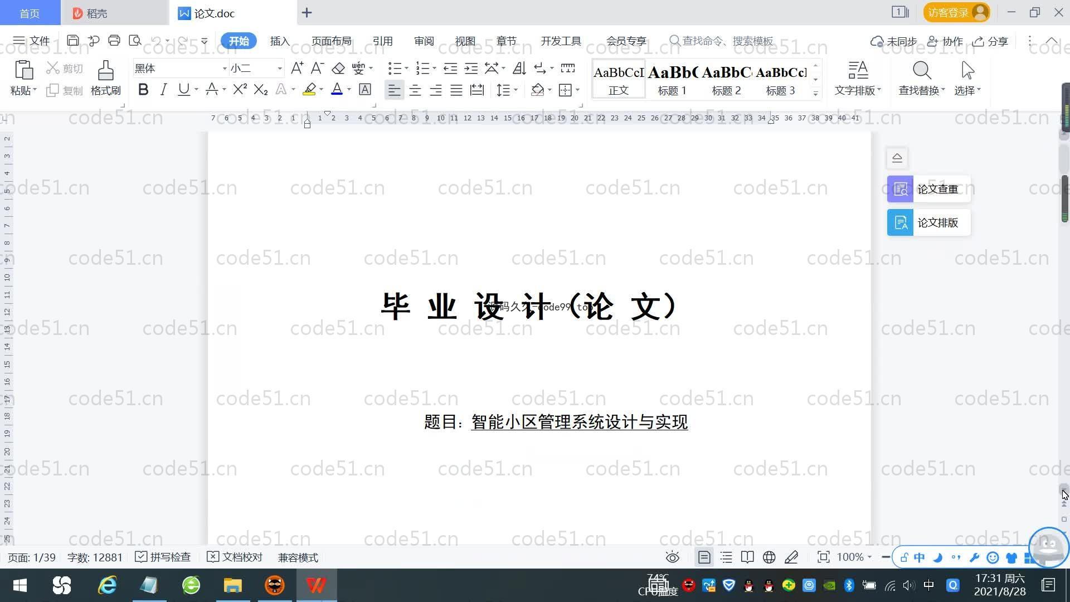Open Print Preview icon
The height and width of the screenshot is (602, 1070).
pos(135,41)
